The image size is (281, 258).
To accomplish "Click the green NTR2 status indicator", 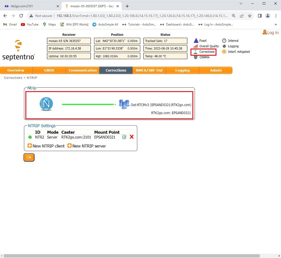I will pos(30,137).
